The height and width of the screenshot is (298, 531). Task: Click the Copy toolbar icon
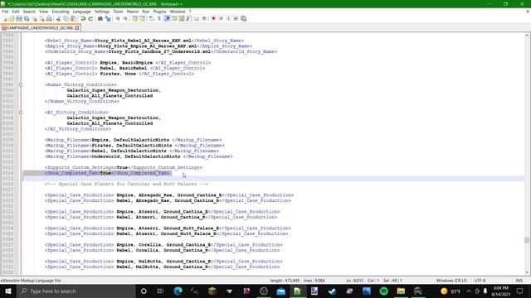tap(66, 18)
